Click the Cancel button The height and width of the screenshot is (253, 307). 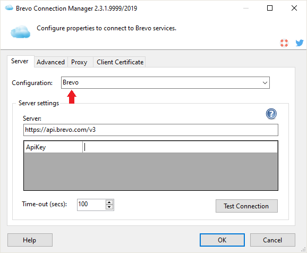[272, 240]
